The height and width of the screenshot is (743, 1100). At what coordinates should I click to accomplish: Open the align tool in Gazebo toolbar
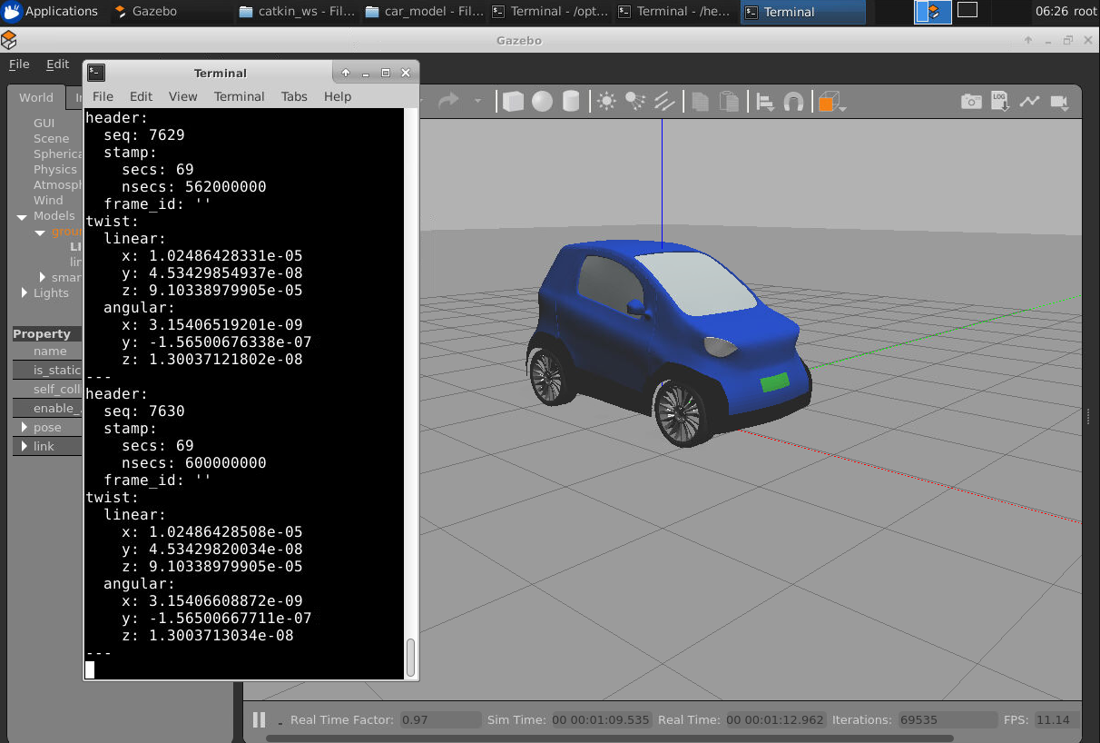coord(765,102)
